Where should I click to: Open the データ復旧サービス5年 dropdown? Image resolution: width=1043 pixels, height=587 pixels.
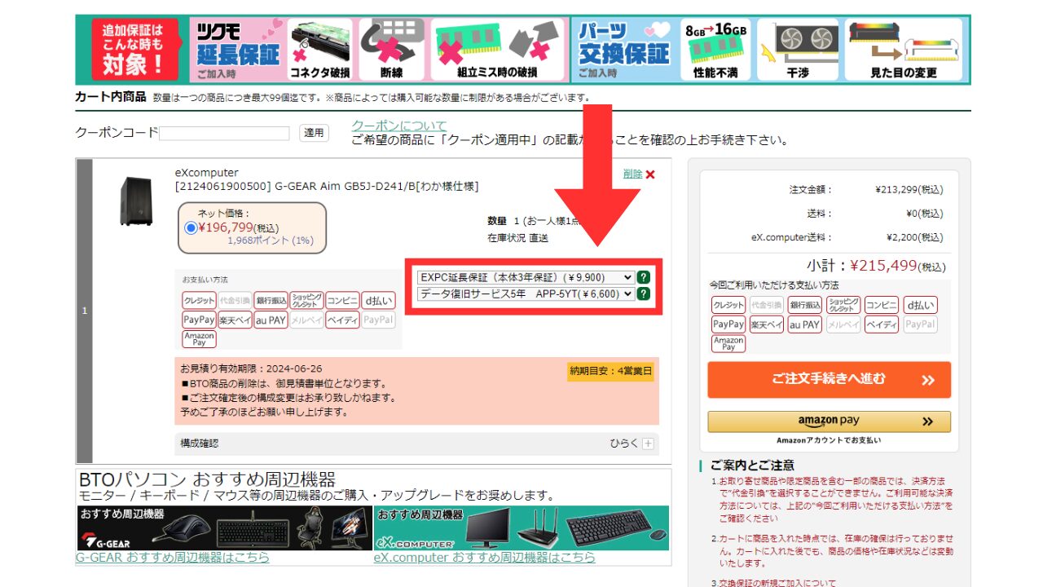pyautogui.click(x=525, y=294)
